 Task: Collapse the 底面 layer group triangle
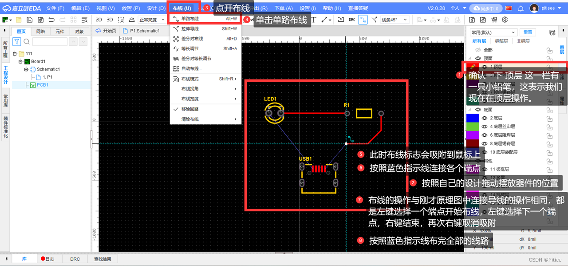pyautogui.click(x=470, y=109)
